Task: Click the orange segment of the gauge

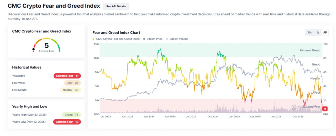Action: click(39, 41)
